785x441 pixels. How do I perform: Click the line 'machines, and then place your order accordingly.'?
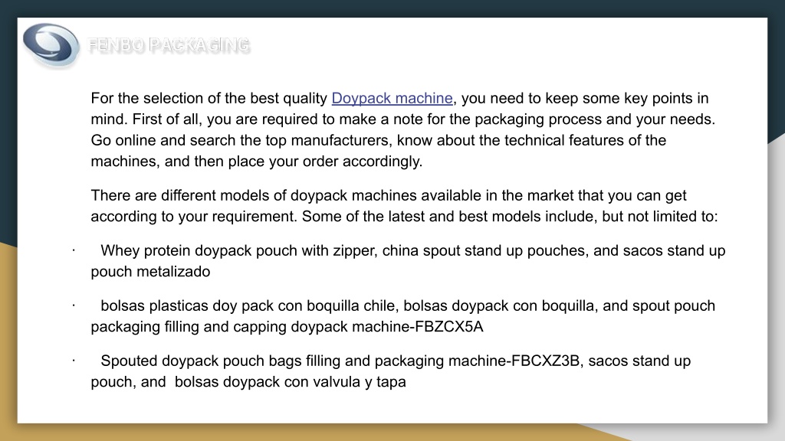click(x=256, y=161)
